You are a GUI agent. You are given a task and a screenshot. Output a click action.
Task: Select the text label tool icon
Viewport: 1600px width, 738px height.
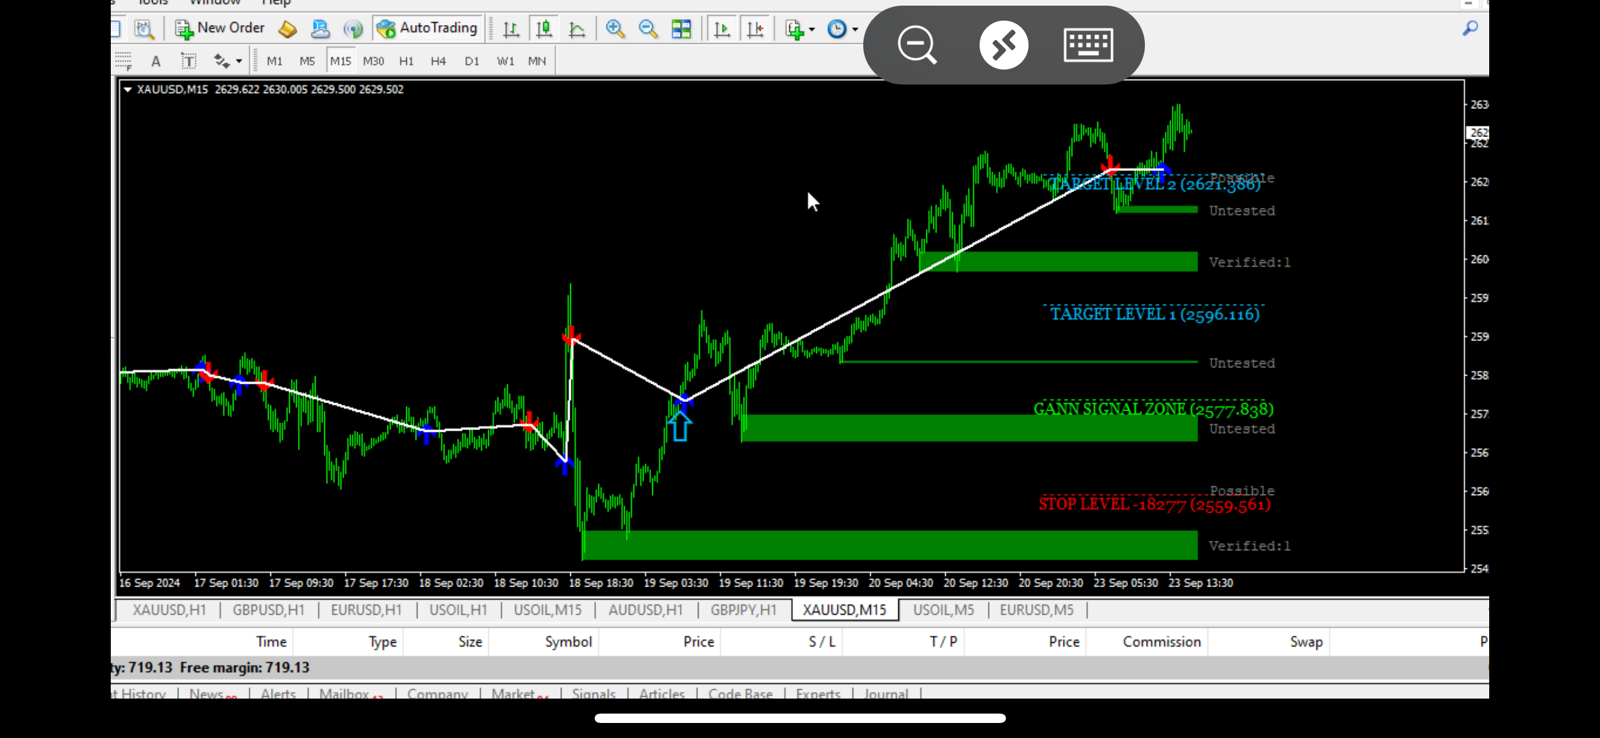(x=188, y=61)
